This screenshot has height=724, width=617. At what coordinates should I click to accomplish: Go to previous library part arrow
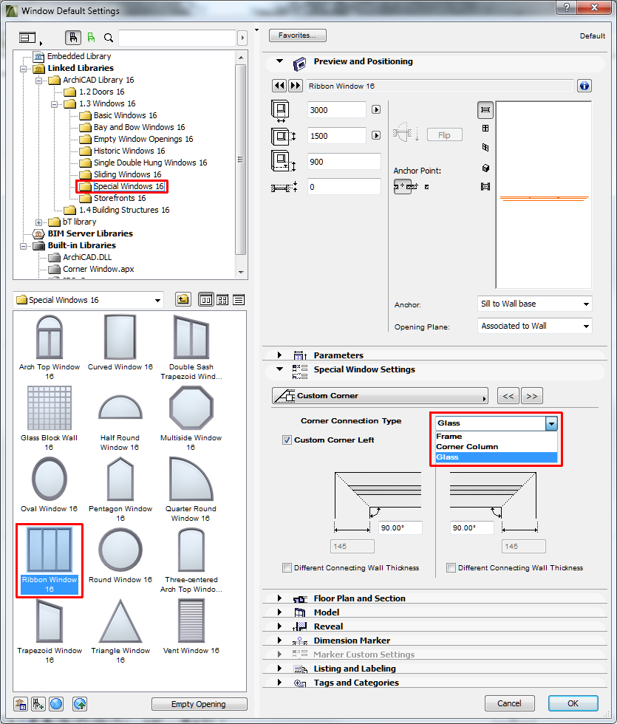point(279,86)
